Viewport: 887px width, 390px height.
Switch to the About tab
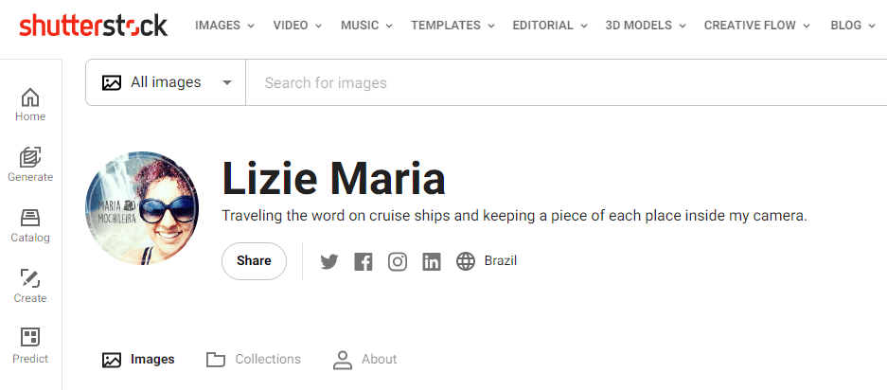pos(365,360)
